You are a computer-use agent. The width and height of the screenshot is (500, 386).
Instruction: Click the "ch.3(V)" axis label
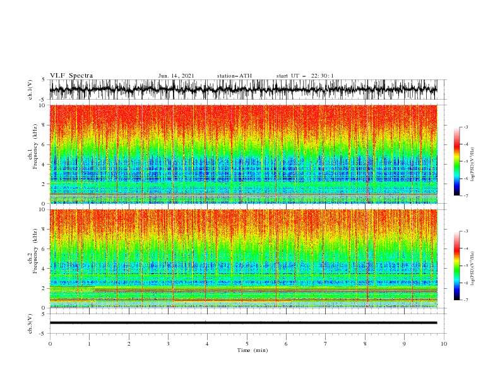point(30,324)
